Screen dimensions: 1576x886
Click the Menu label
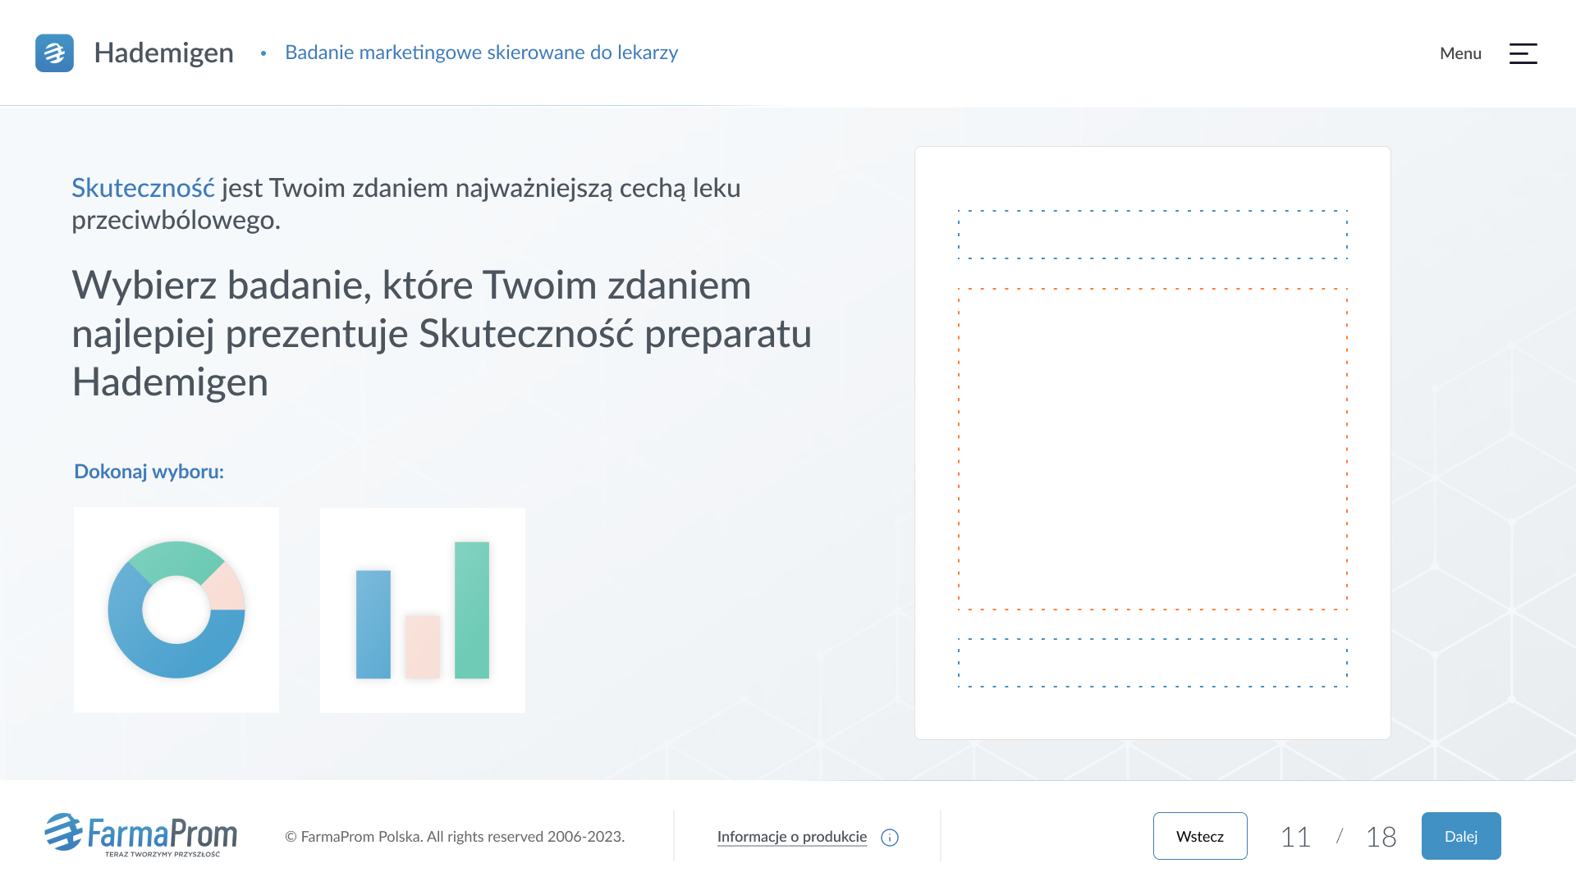(1460, 53)
